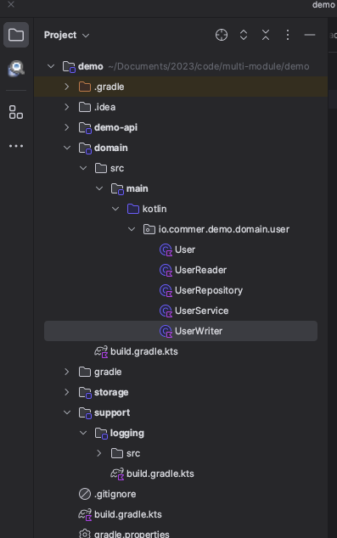Screen dimensions: 337x538
Task: Collapse the main source set
Action: pos(99,188)
